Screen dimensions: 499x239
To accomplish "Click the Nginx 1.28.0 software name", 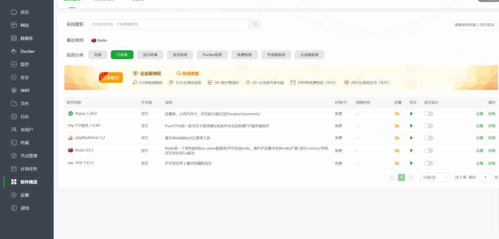I will [86, 113].
